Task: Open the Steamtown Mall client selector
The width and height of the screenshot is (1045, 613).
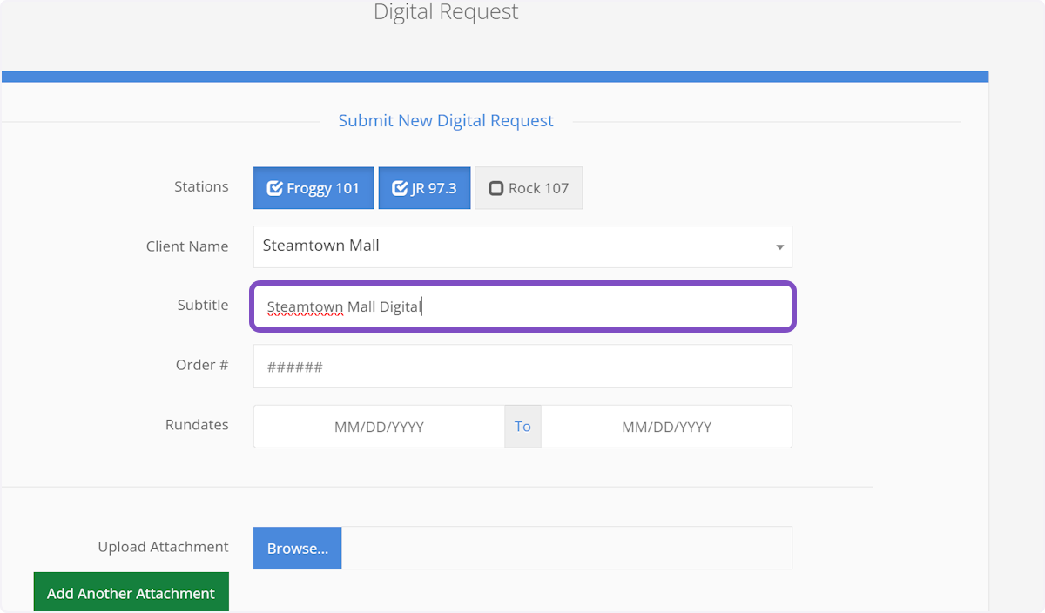Action: pos(514,246)
